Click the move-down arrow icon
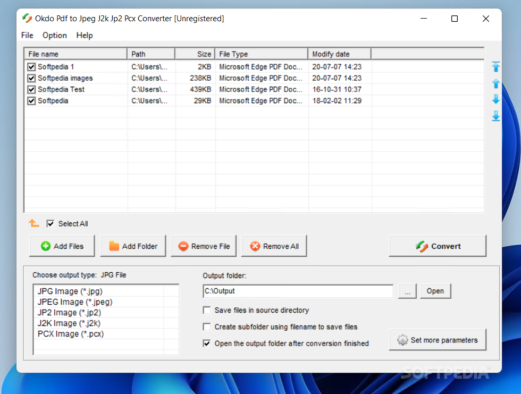 point(495,99)
